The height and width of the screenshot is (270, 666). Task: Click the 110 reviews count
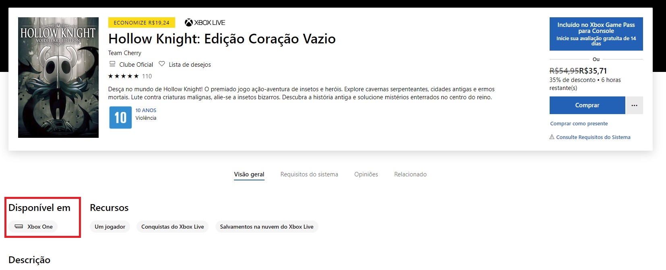(x=147, y=76)
